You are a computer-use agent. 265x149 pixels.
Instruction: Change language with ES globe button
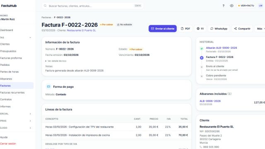200,29
